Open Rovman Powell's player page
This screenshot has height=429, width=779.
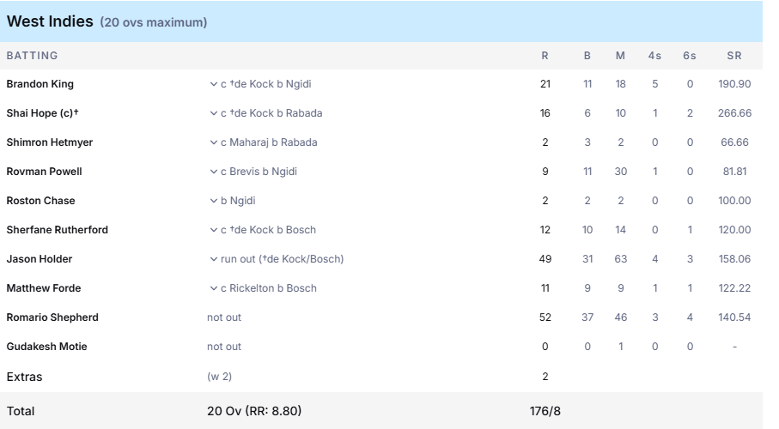coord(44,172)
